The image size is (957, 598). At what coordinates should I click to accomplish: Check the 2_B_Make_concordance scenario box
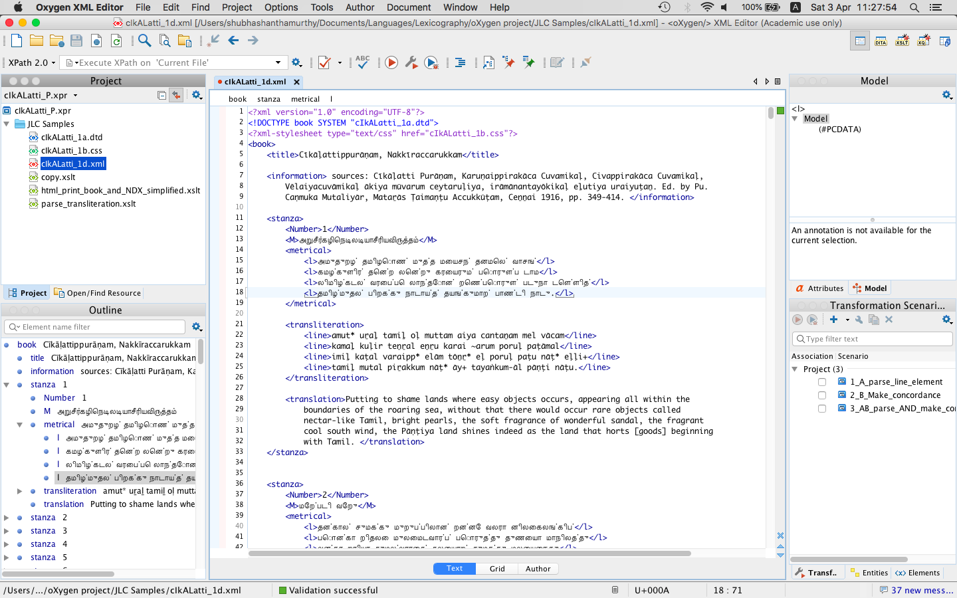(822, 395)
